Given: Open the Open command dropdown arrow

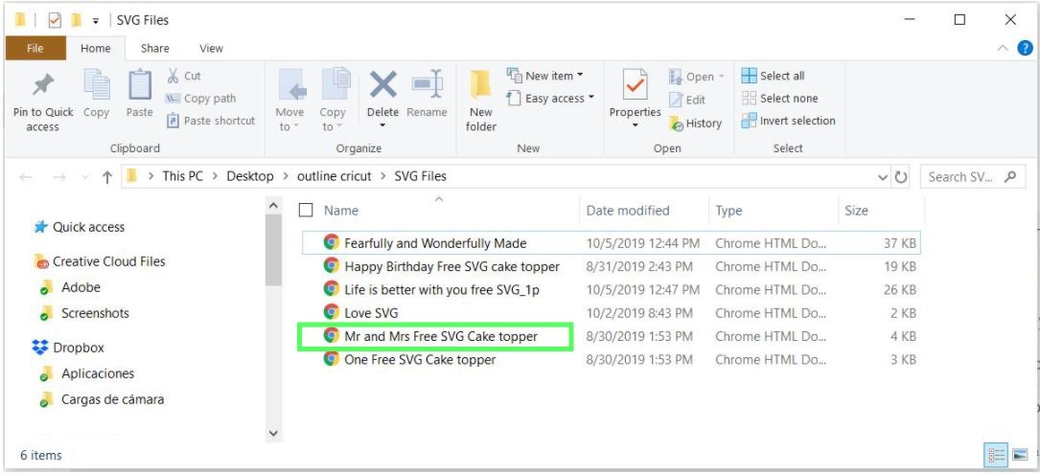Looking at the screenshot, I should point(721,77).
